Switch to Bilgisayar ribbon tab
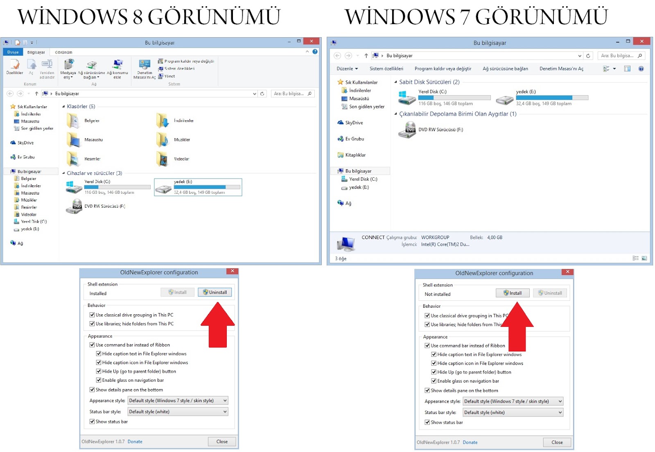The width and height of the screenshot is (655, 452). 36,52
